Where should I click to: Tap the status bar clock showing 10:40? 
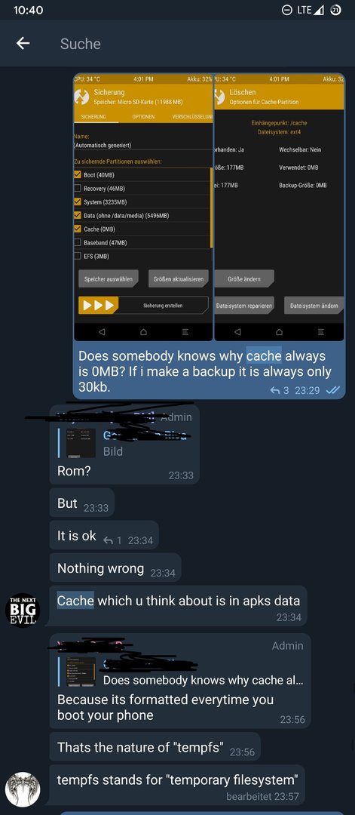point(28,10)
